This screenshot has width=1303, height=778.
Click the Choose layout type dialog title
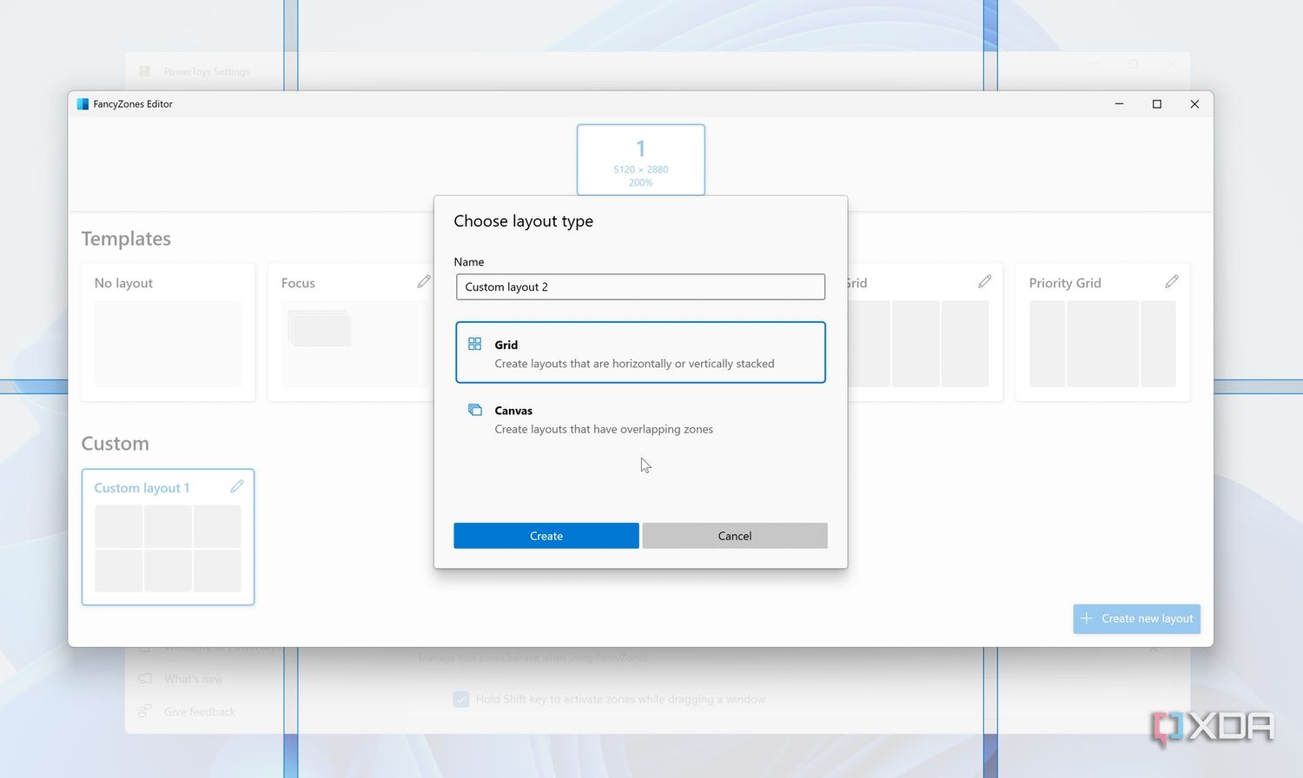coord(523,221)
